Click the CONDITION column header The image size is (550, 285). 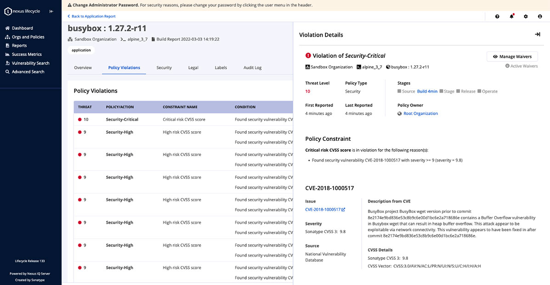coord(245,107)
